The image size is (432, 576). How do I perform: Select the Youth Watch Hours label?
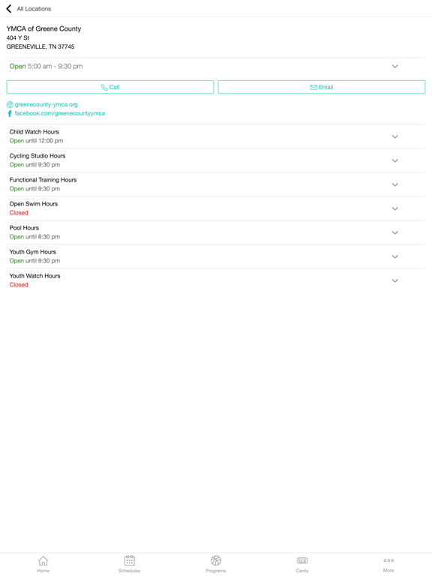35,276
